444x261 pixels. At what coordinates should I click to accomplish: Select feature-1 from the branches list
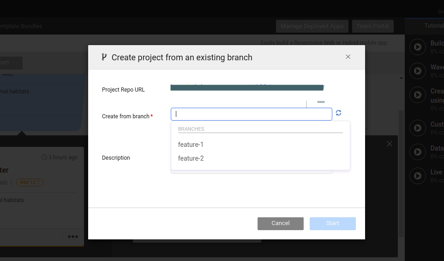click(x=191, y=145)
